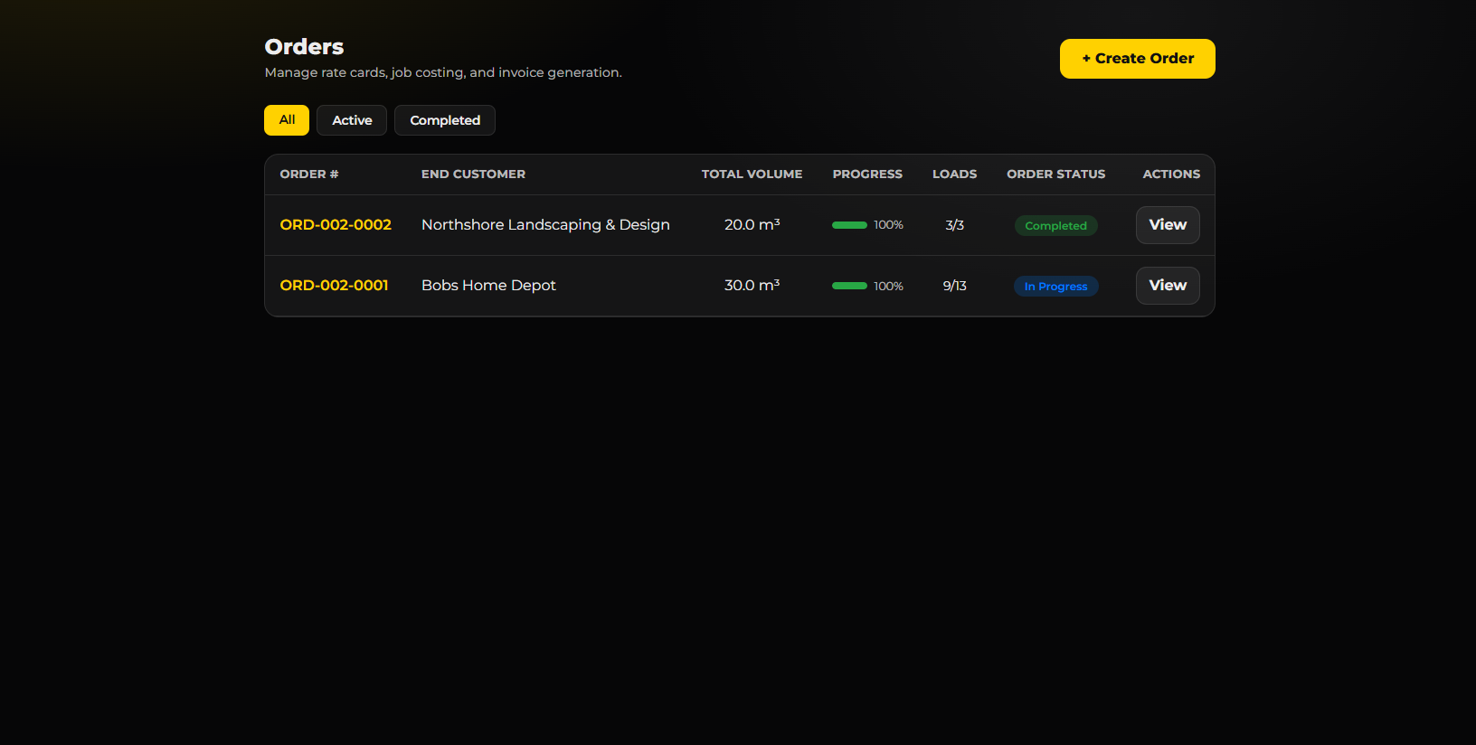Click the 30.0 m³ volume value
The width and height of the screenshot is (1476, 745).
coord(752,286)
